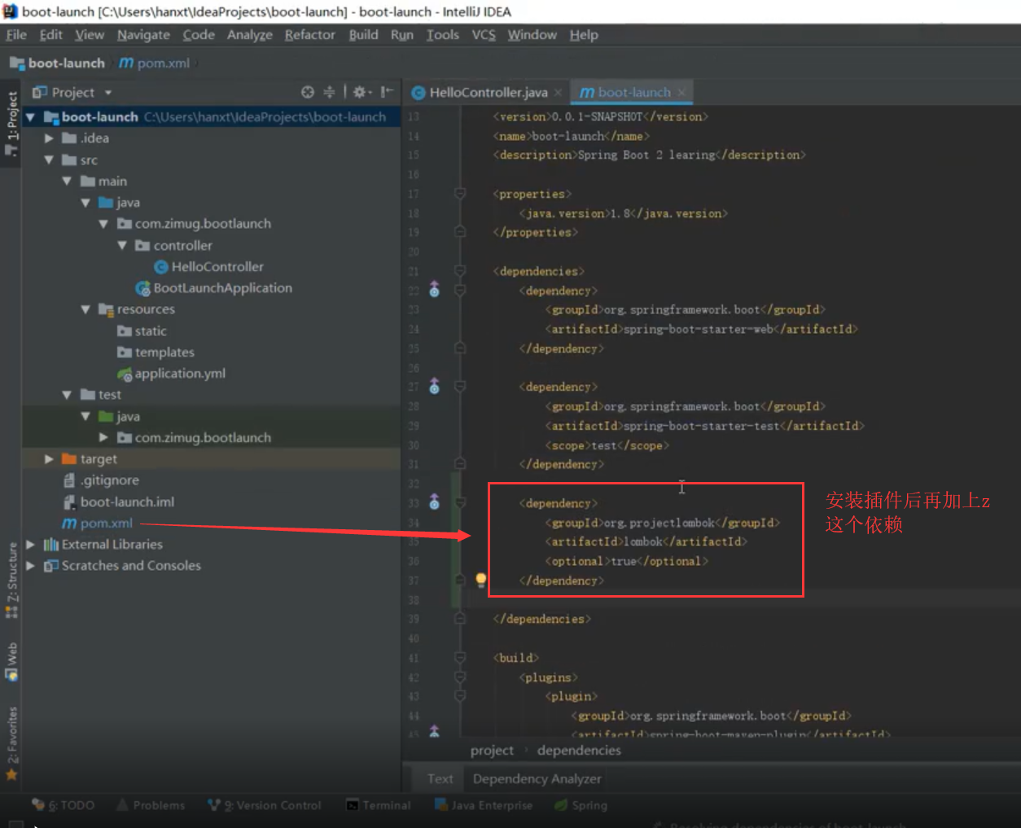Click pom.xml breadcrumb in navigation bar
1021x828 pixels.
coord(155,63)
